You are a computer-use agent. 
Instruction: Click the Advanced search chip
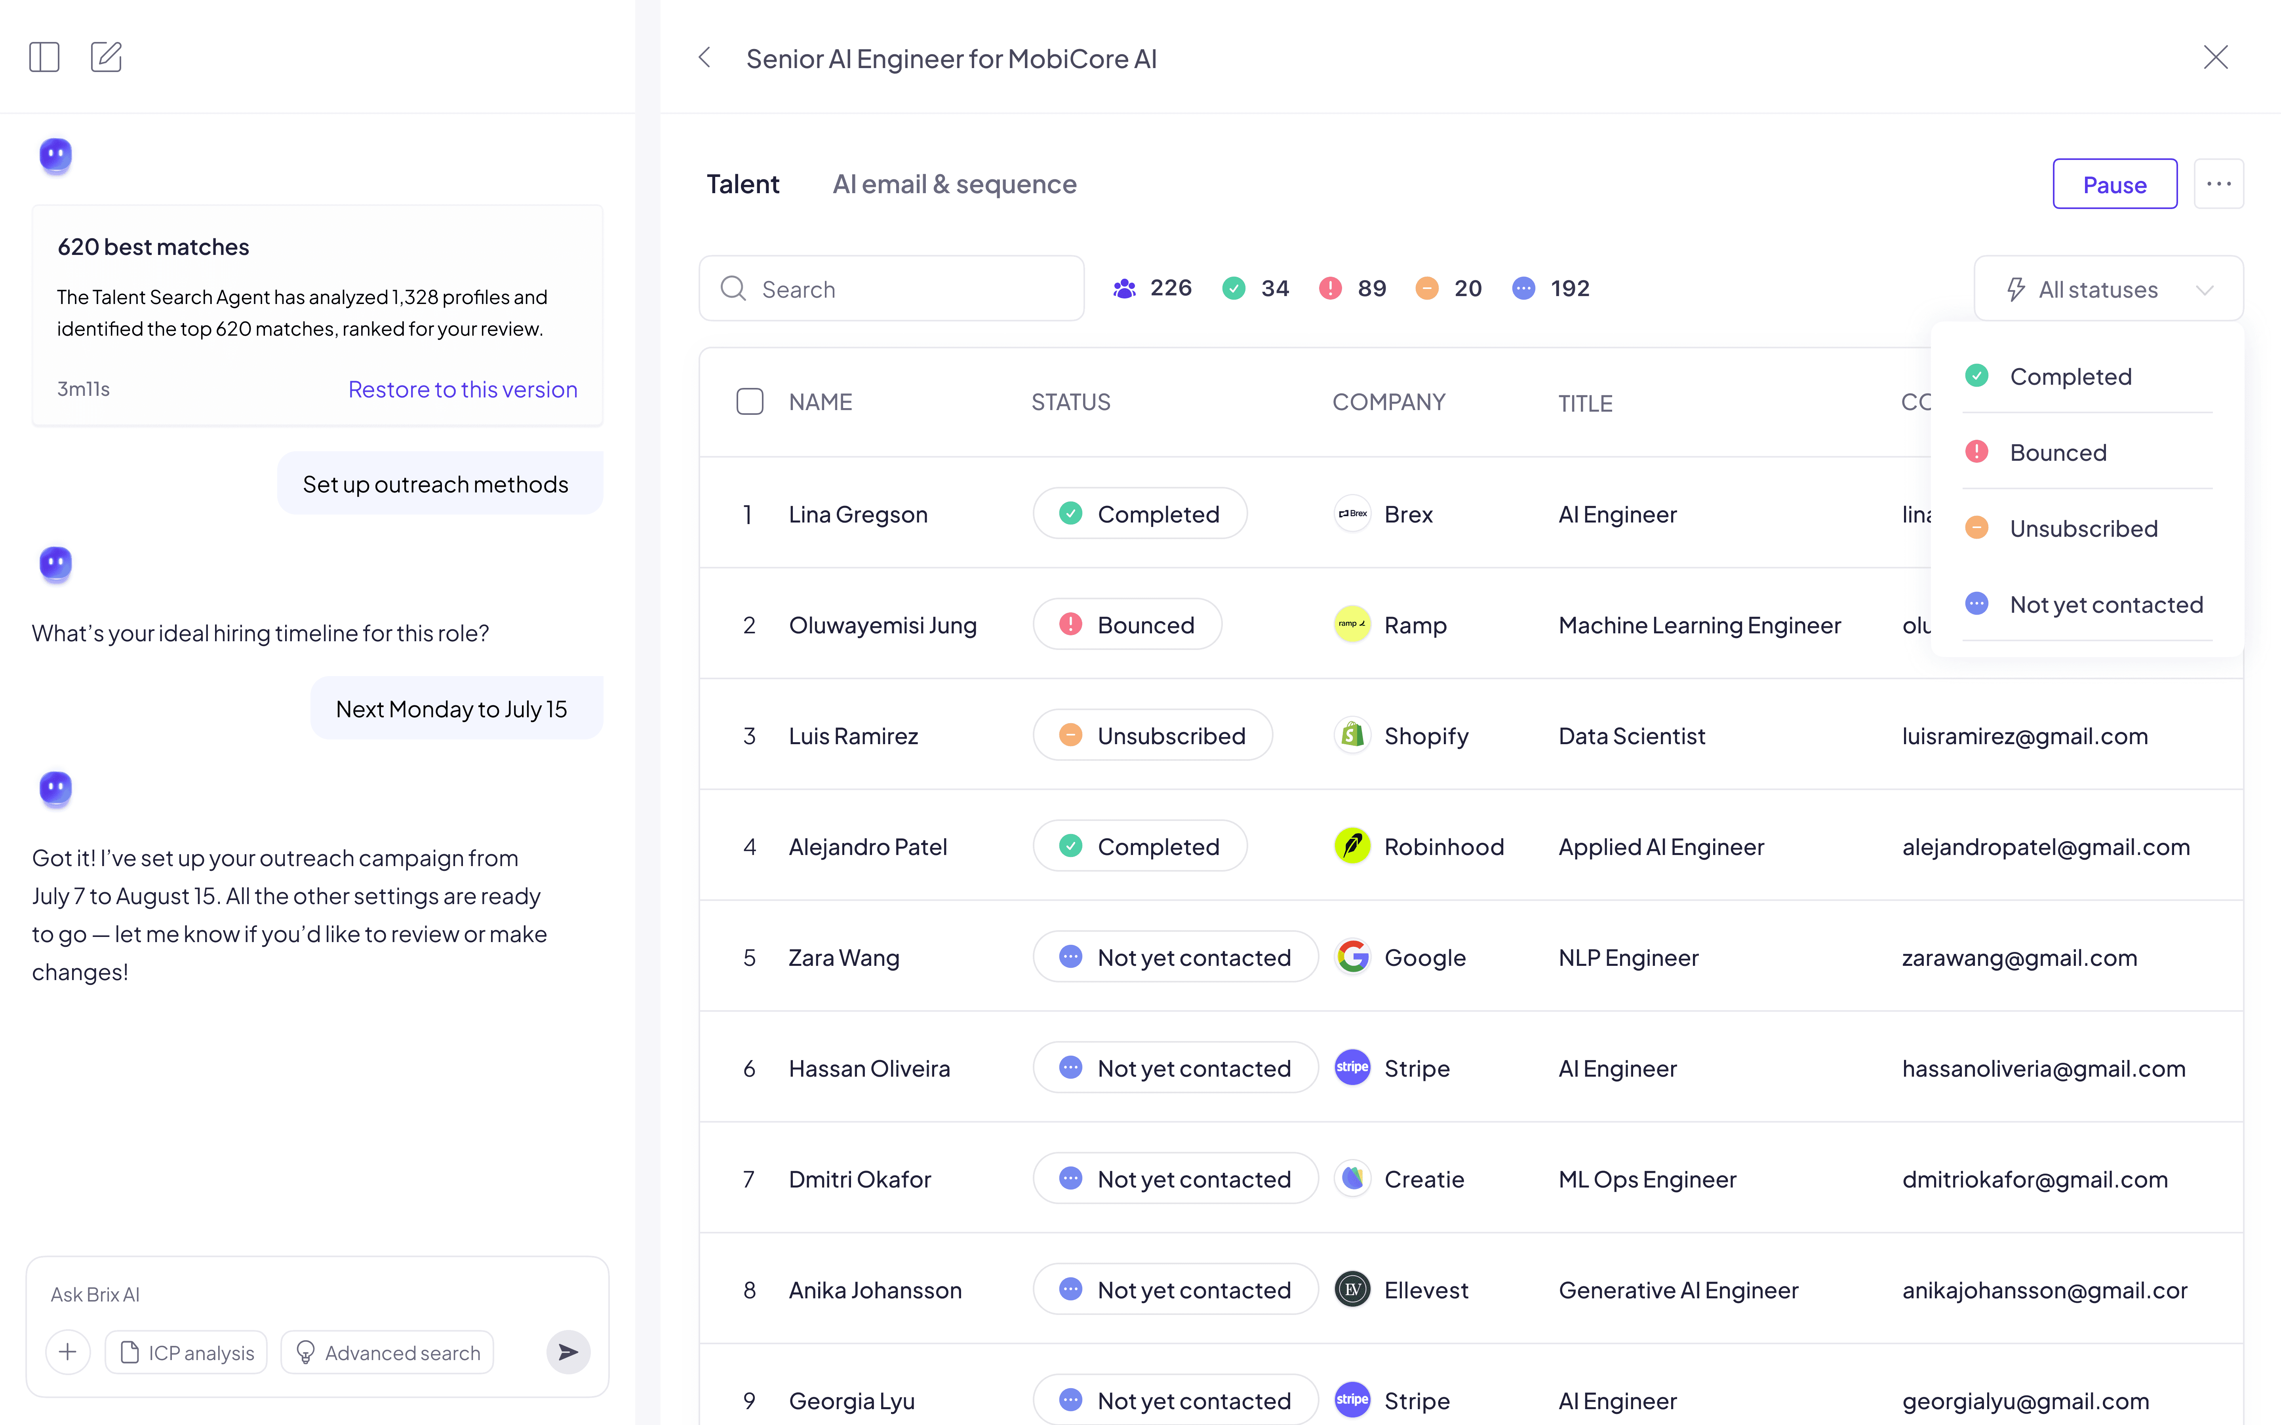click(x=387, y=1353)
